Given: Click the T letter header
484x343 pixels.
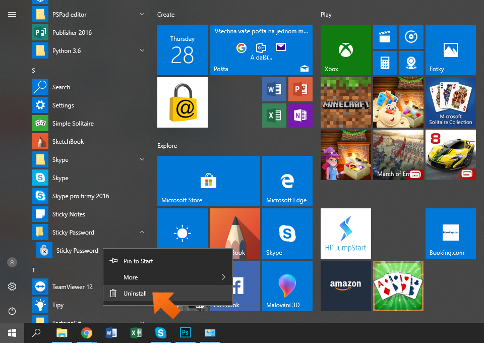Looking at the screenshot, I should [x=34, y=270].
